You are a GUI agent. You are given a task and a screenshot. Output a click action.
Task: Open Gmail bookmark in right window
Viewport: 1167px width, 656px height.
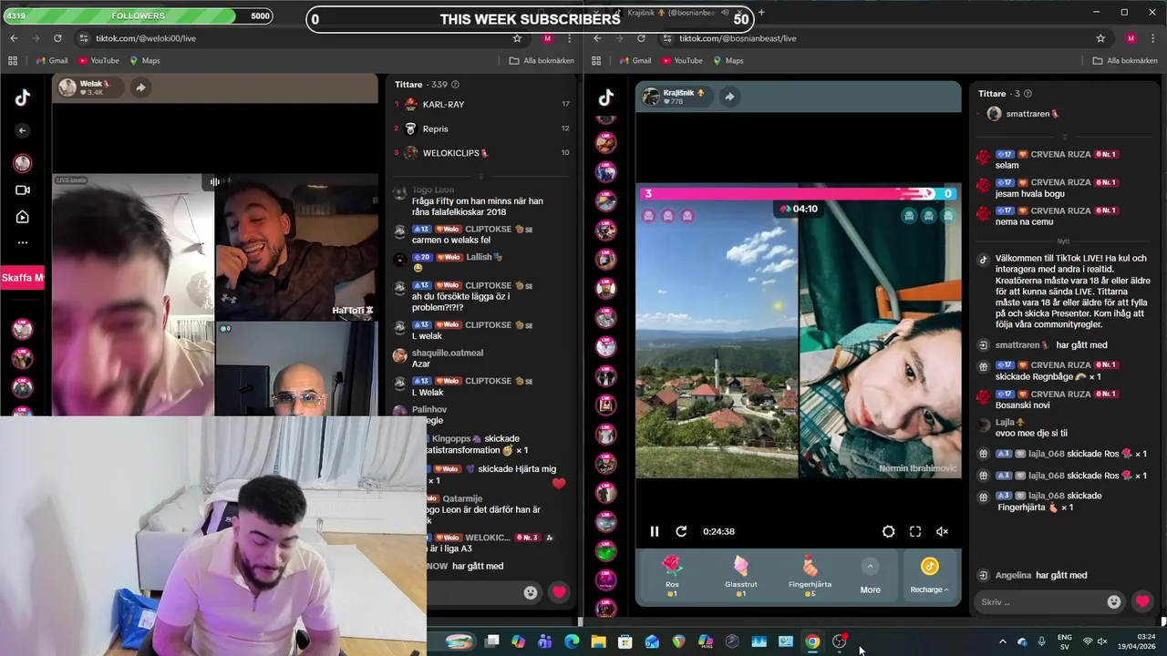tap(635, 61)
